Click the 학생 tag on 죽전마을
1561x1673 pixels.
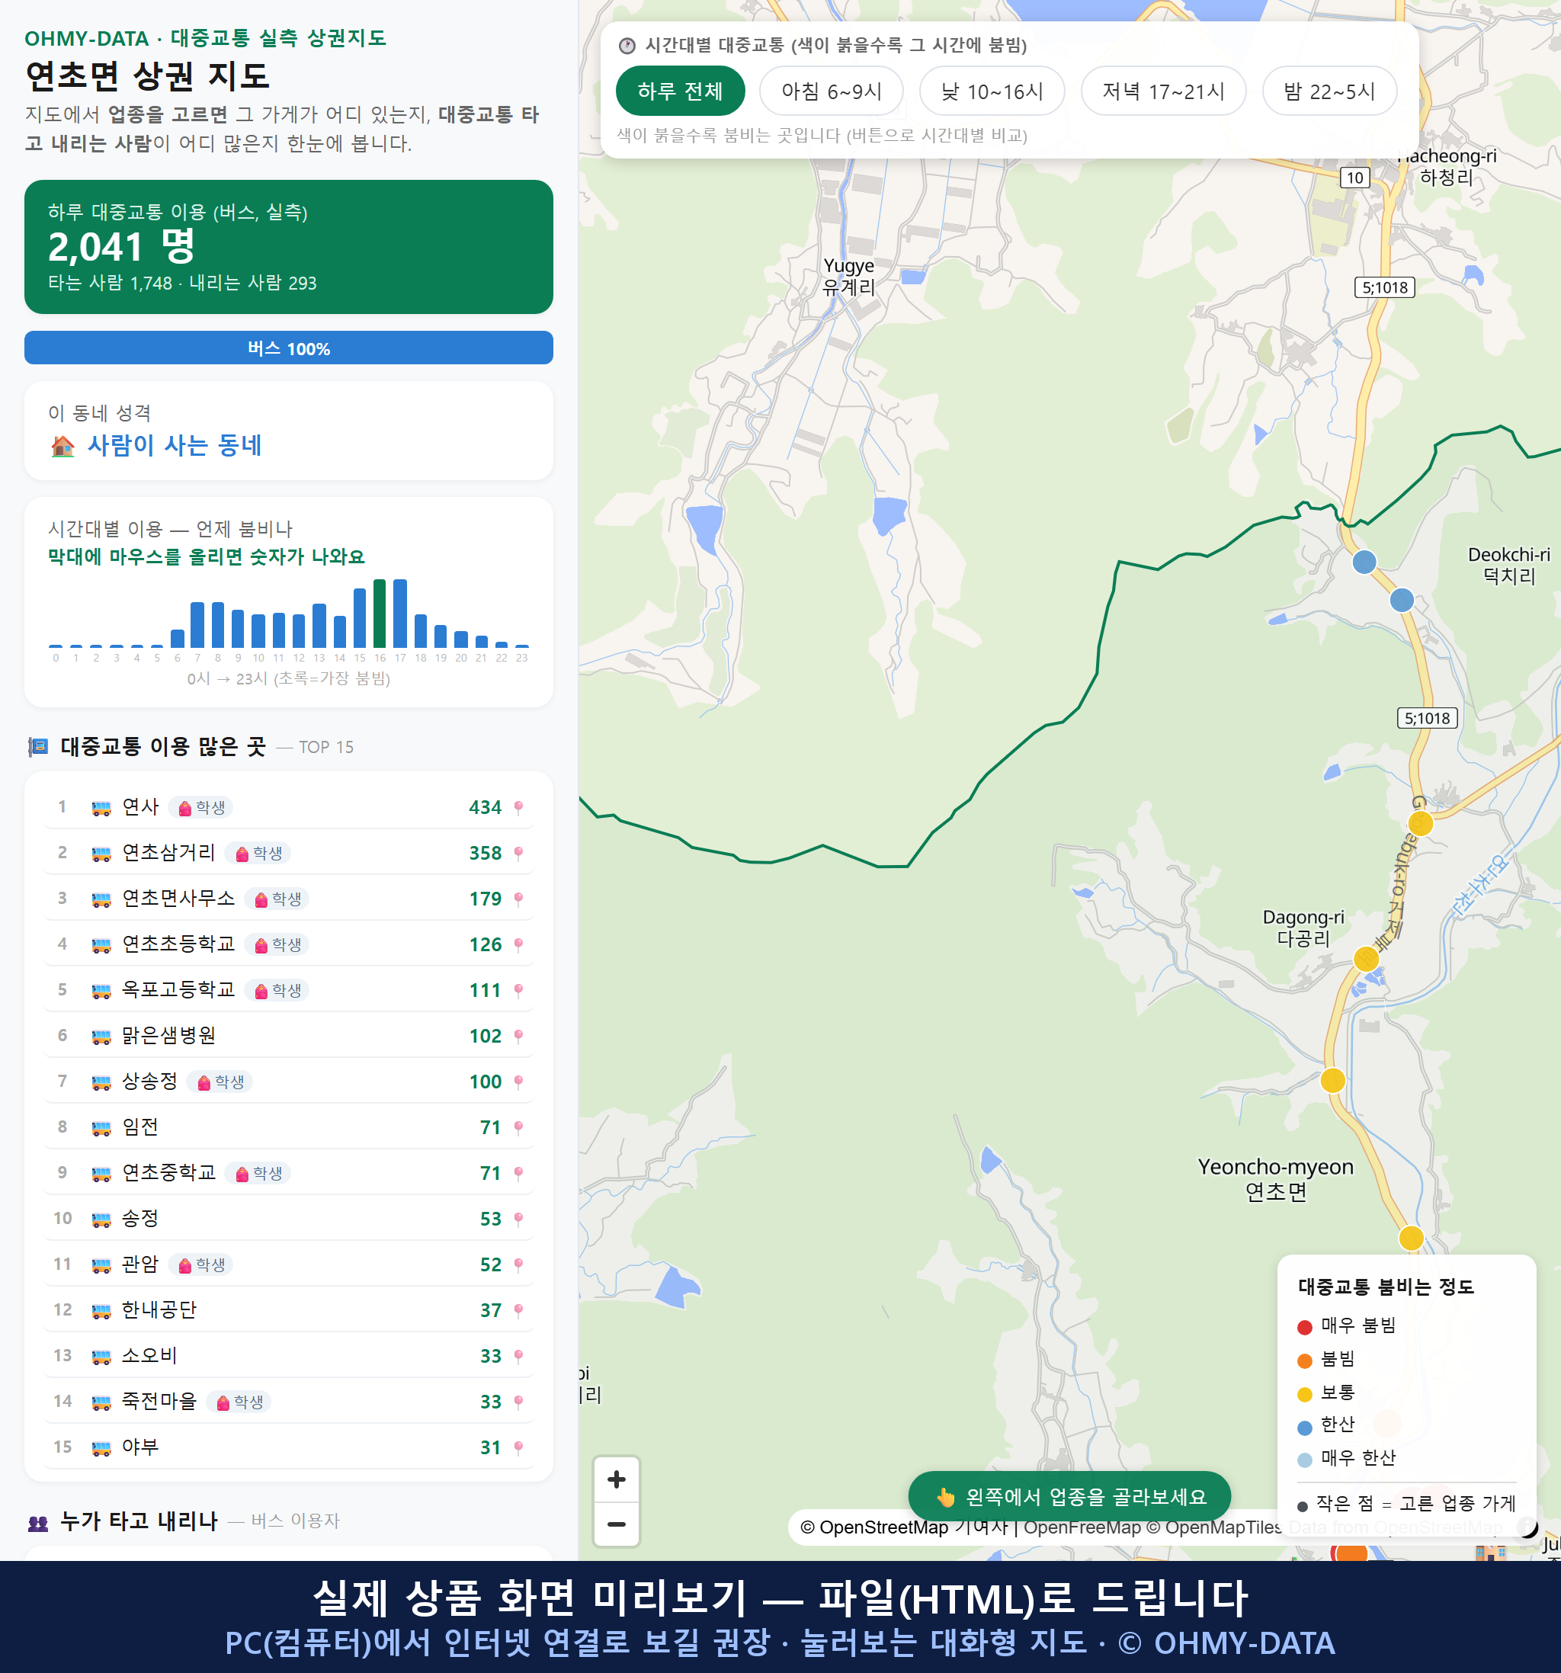click(x=239, y=1402)
